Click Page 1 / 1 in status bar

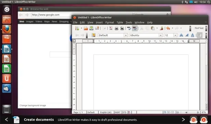coord(78,112)
